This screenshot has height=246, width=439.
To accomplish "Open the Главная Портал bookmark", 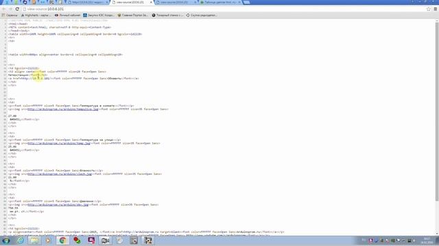I will [x=132, y=15].
